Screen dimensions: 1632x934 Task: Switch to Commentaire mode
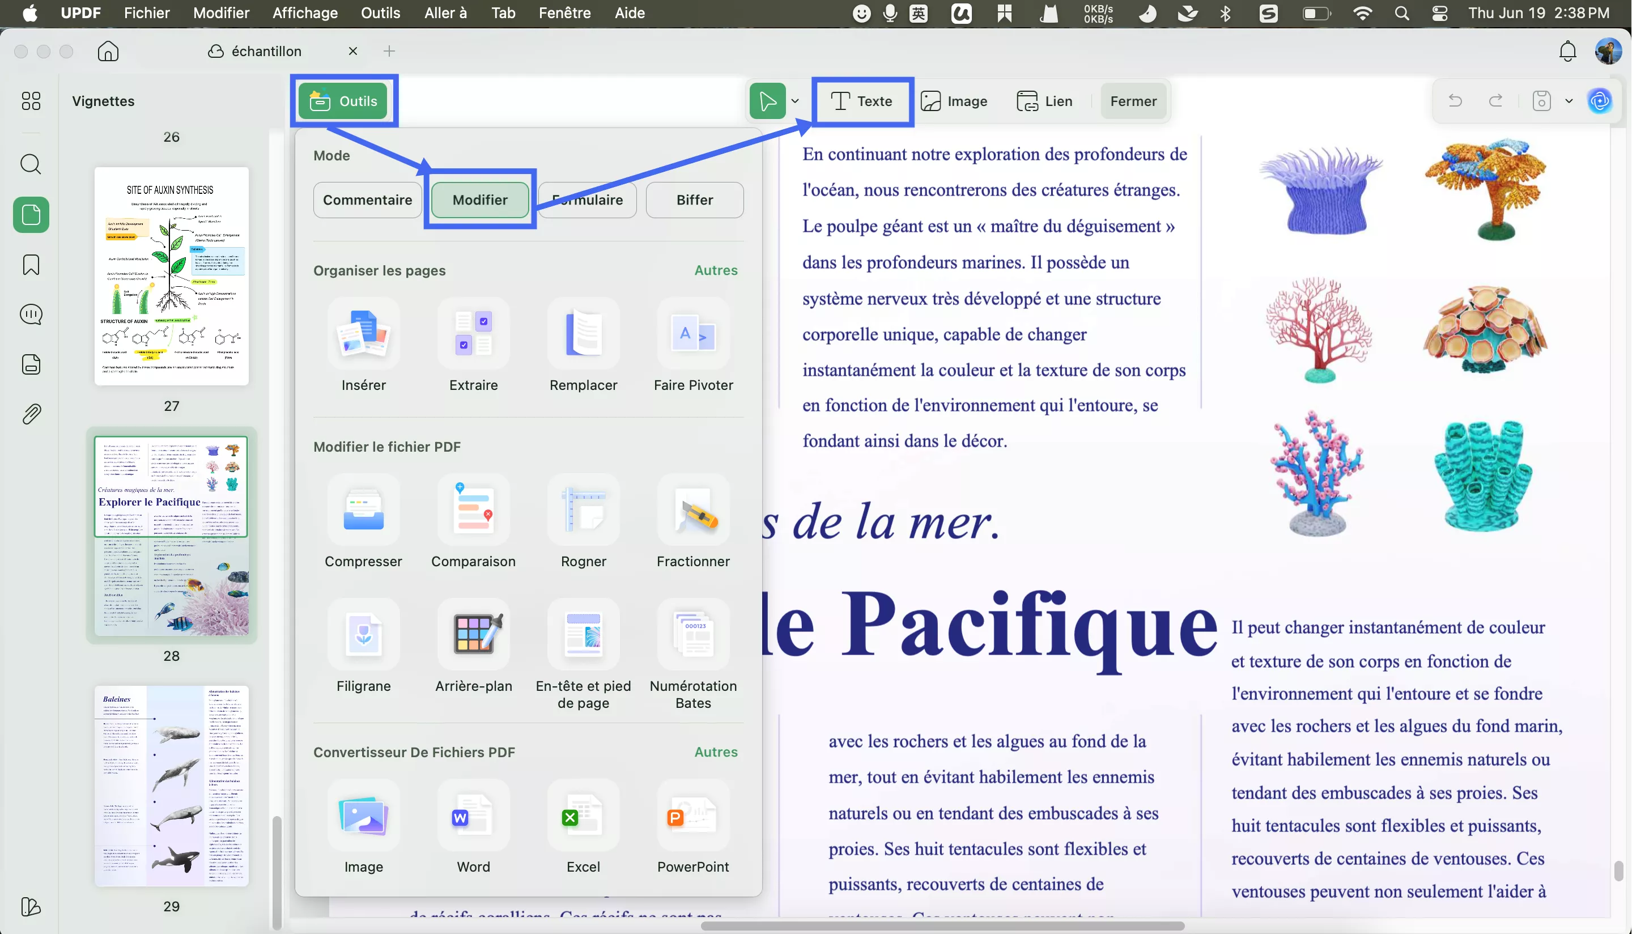click(367, 200)
